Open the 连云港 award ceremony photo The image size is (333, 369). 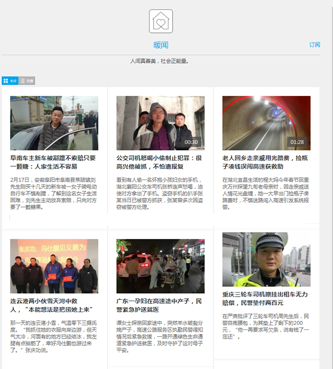[54, 266]
